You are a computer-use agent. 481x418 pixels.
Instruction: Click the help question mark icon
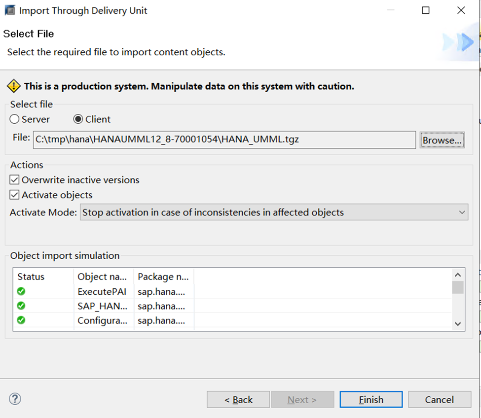(x=15, y=399)
